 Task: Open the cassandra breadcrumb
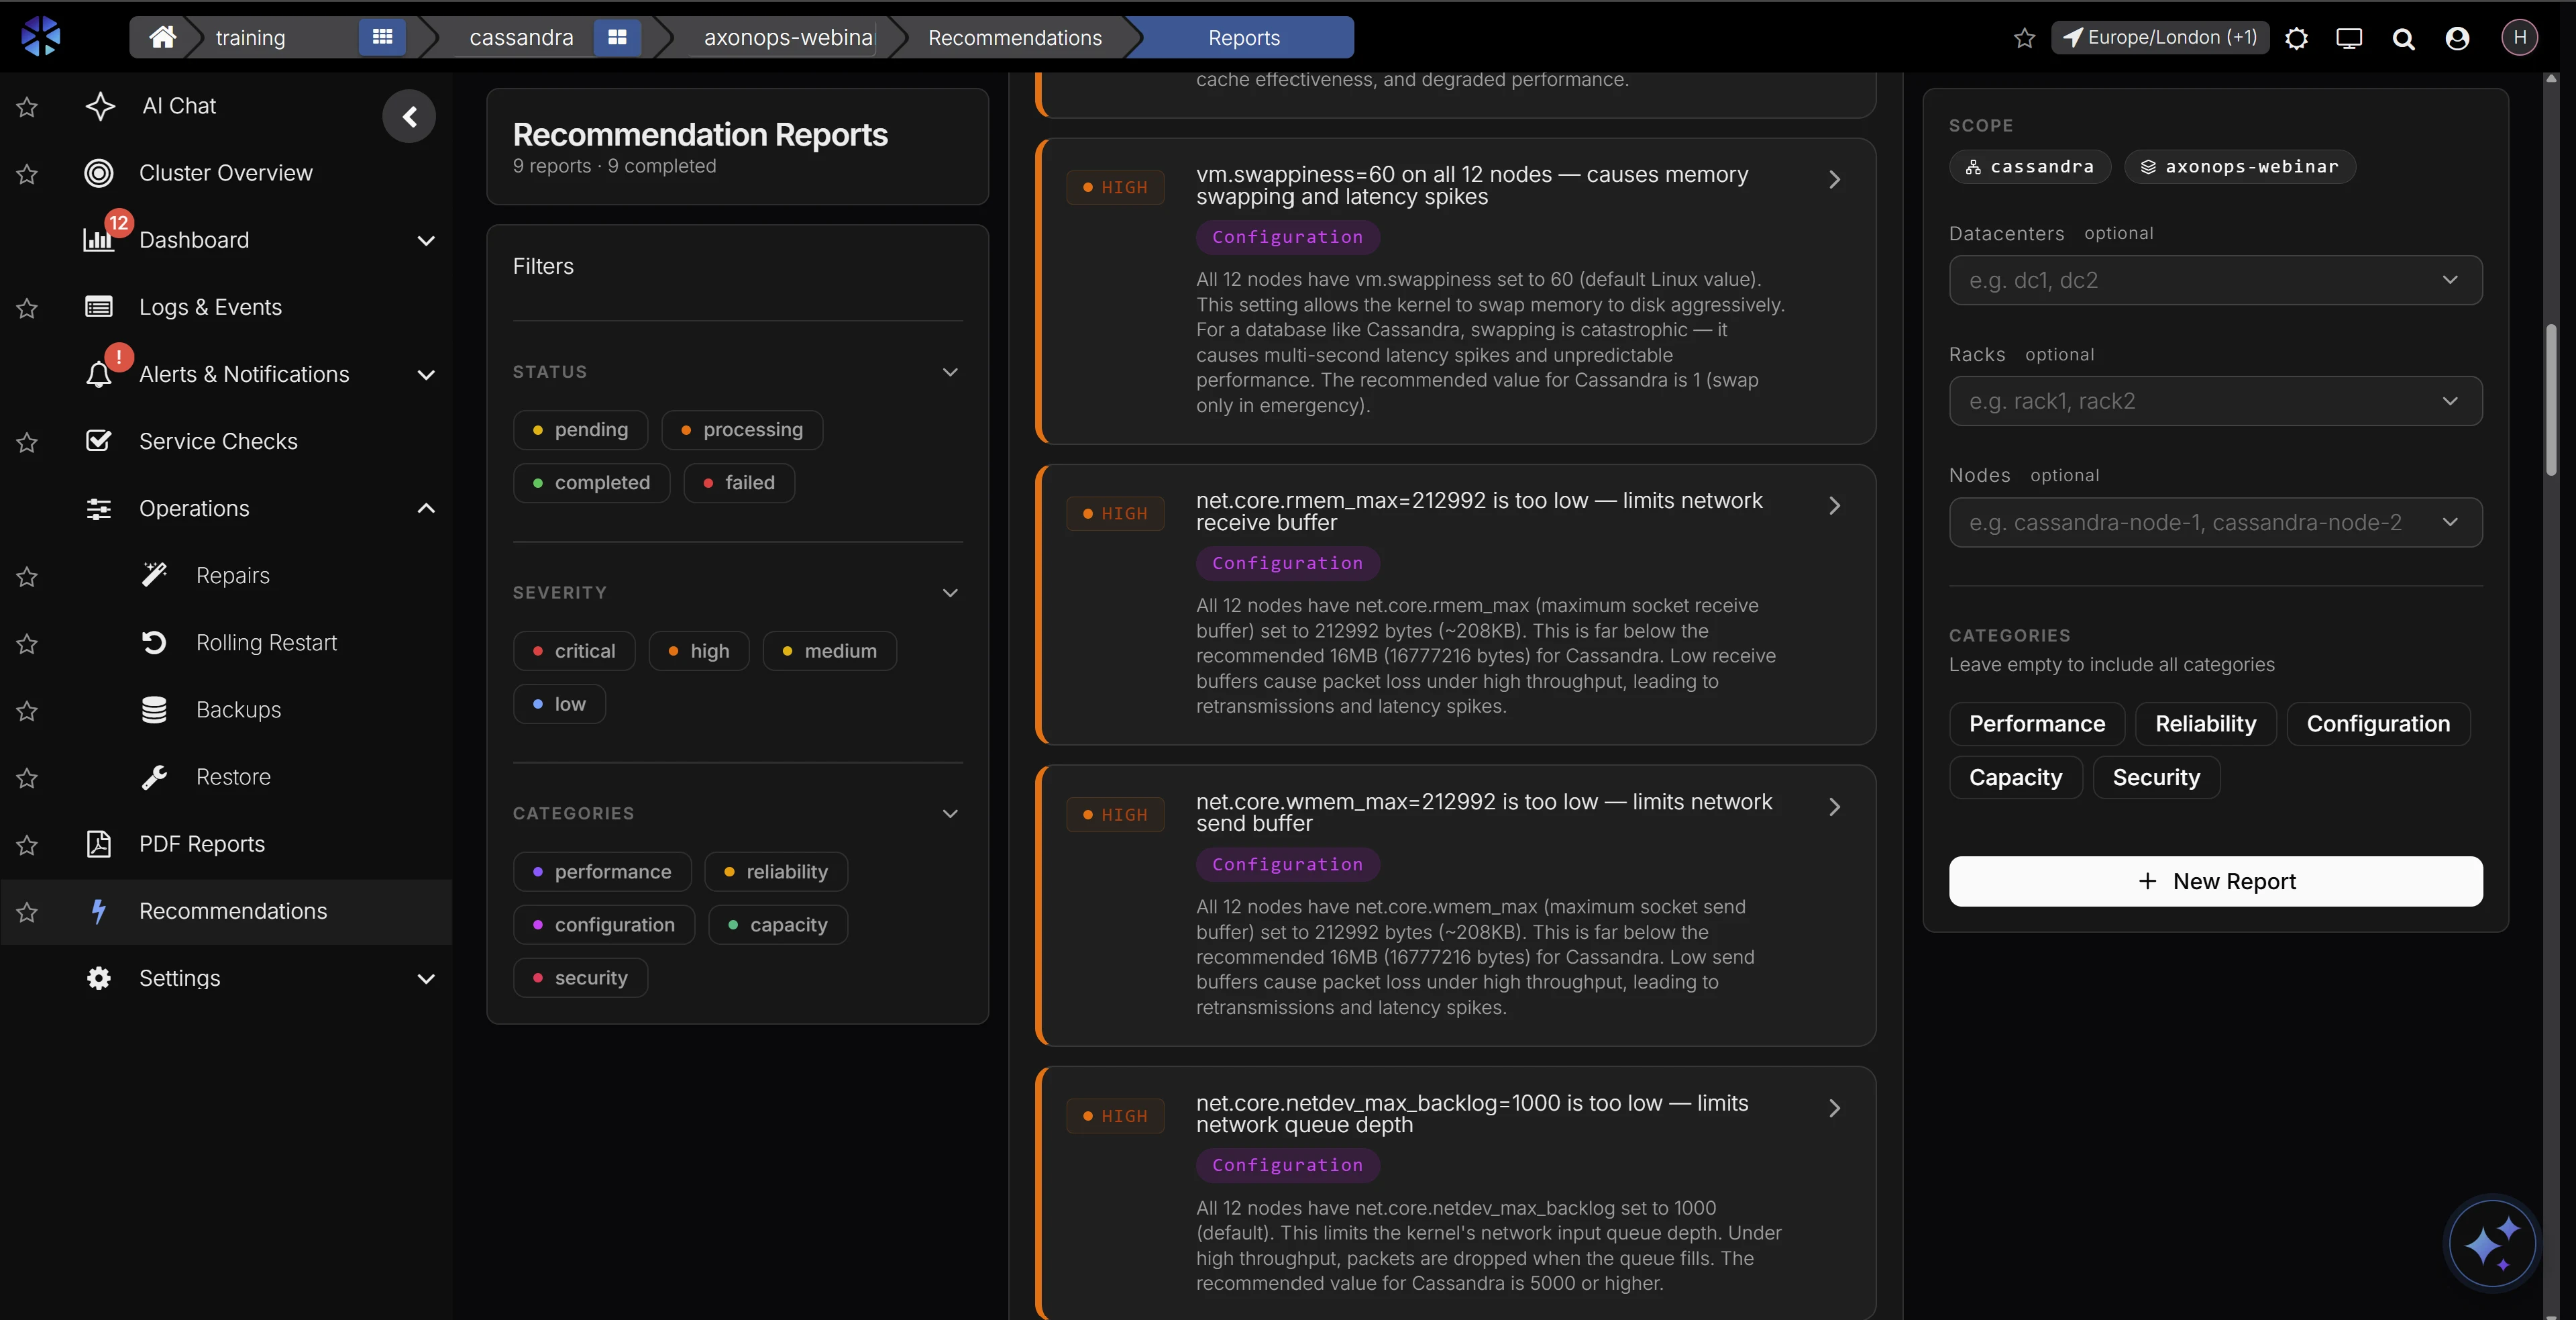(521, 38)
